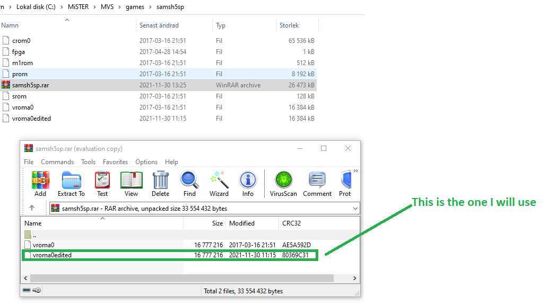
Task: Click the Add icon in WinRAR toolbar
Action: [x=40, y=184]
